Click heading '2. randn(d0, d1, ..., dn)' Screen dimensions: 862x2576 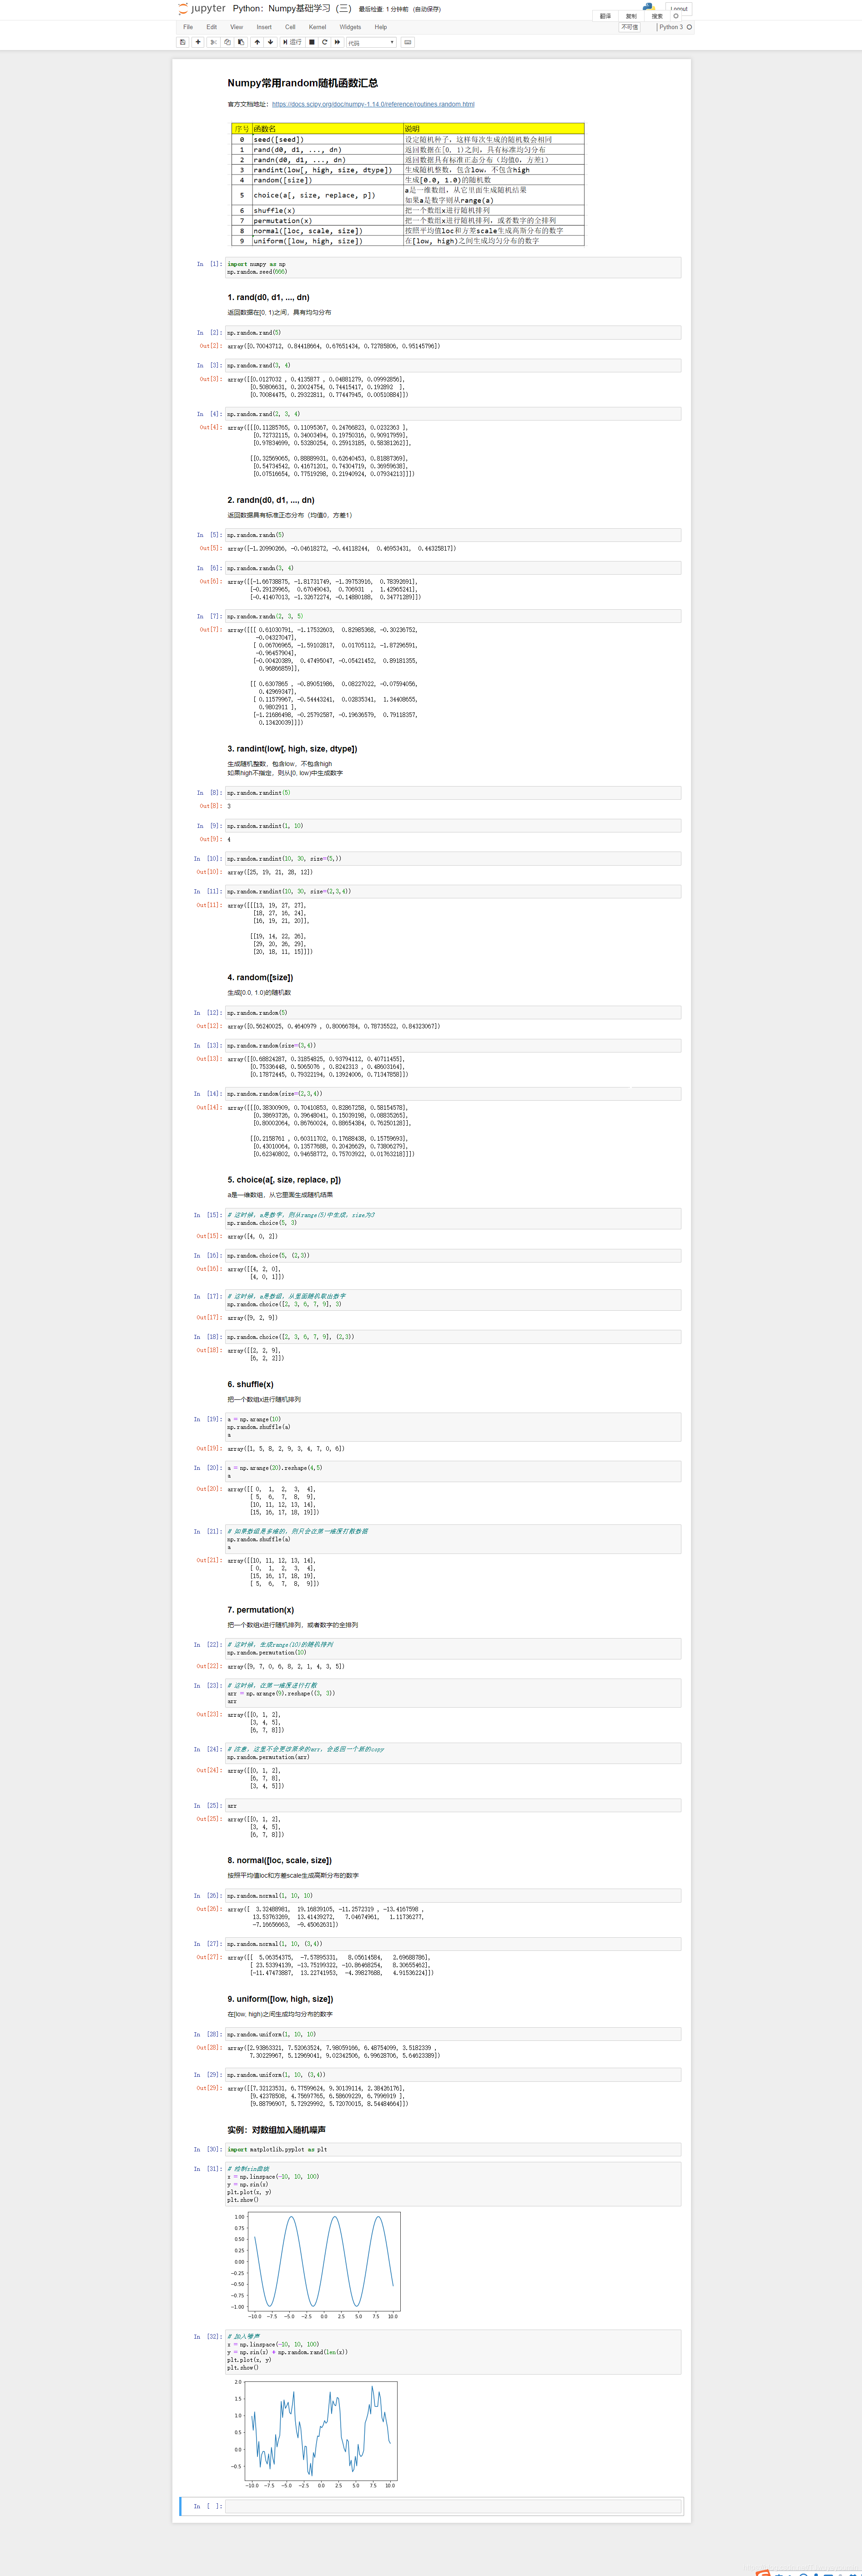tap(271, 500)
